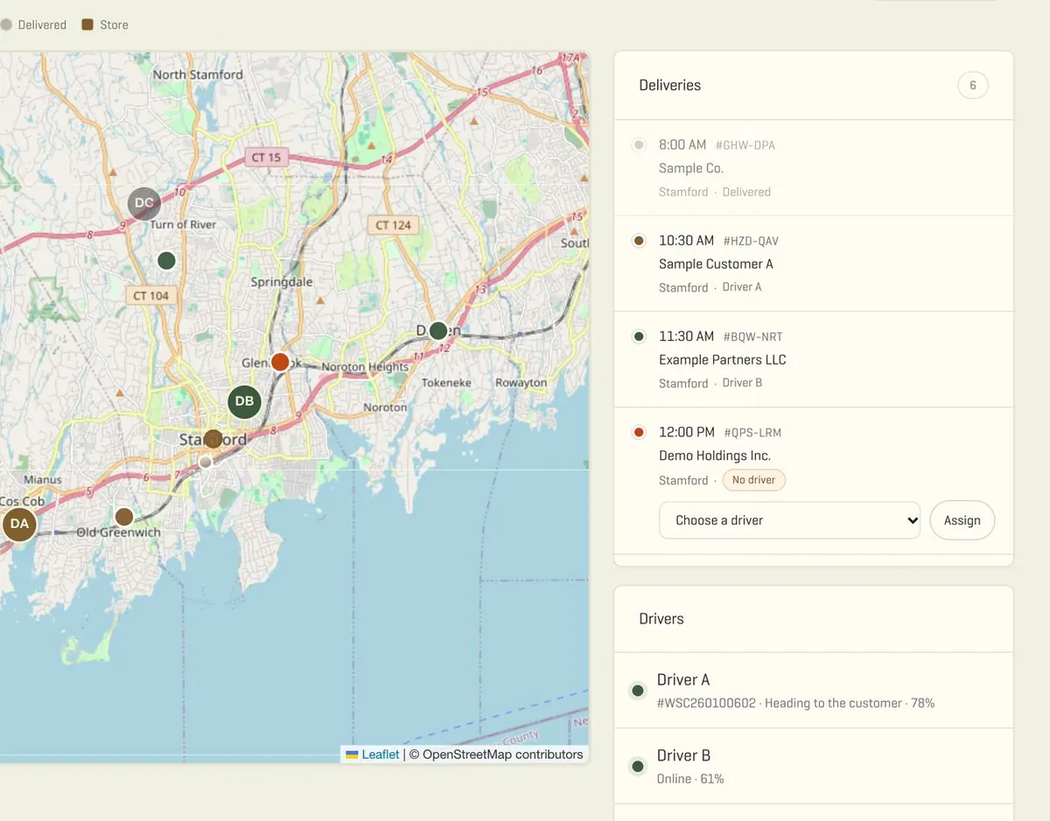Click the No driver badge
This screenshot has width=1050, height=821.
pyautogui.click(x=754, y=480)
